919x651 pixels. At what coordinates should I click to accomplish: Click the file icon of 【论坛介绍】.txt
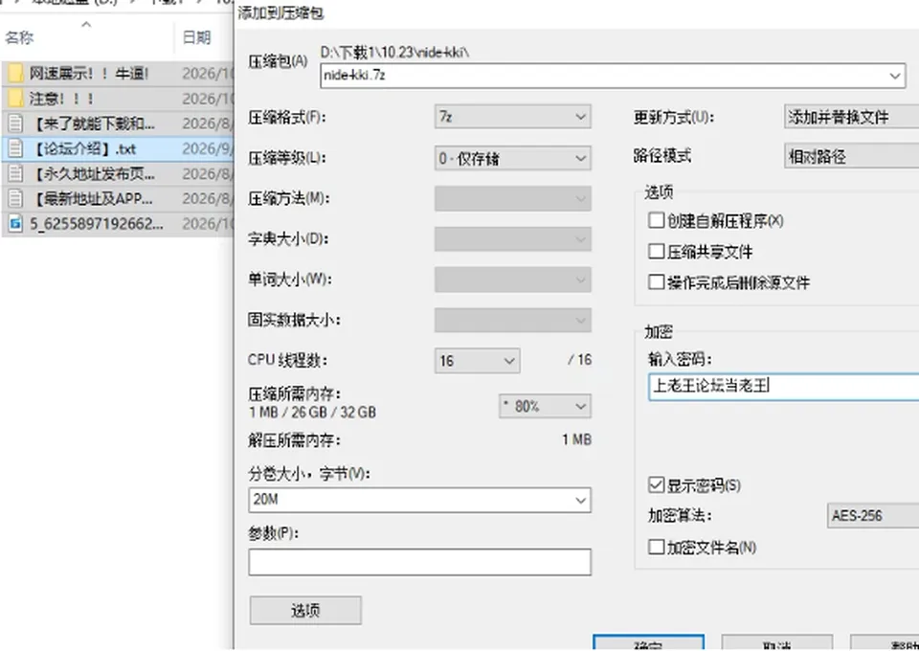pos(16,148)
